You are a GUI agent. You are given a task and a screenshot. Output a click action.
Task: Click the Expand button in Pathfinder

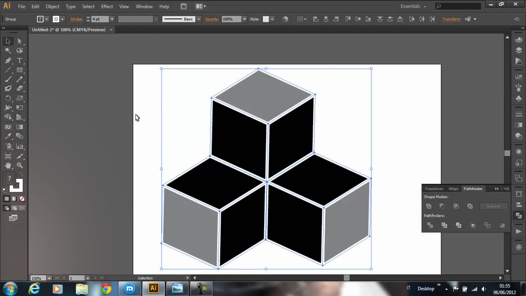click(x=494, y=206)
